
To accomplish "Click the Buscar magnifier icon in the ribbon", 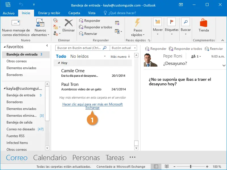I will pyautogui.click(x=186, y=22).
